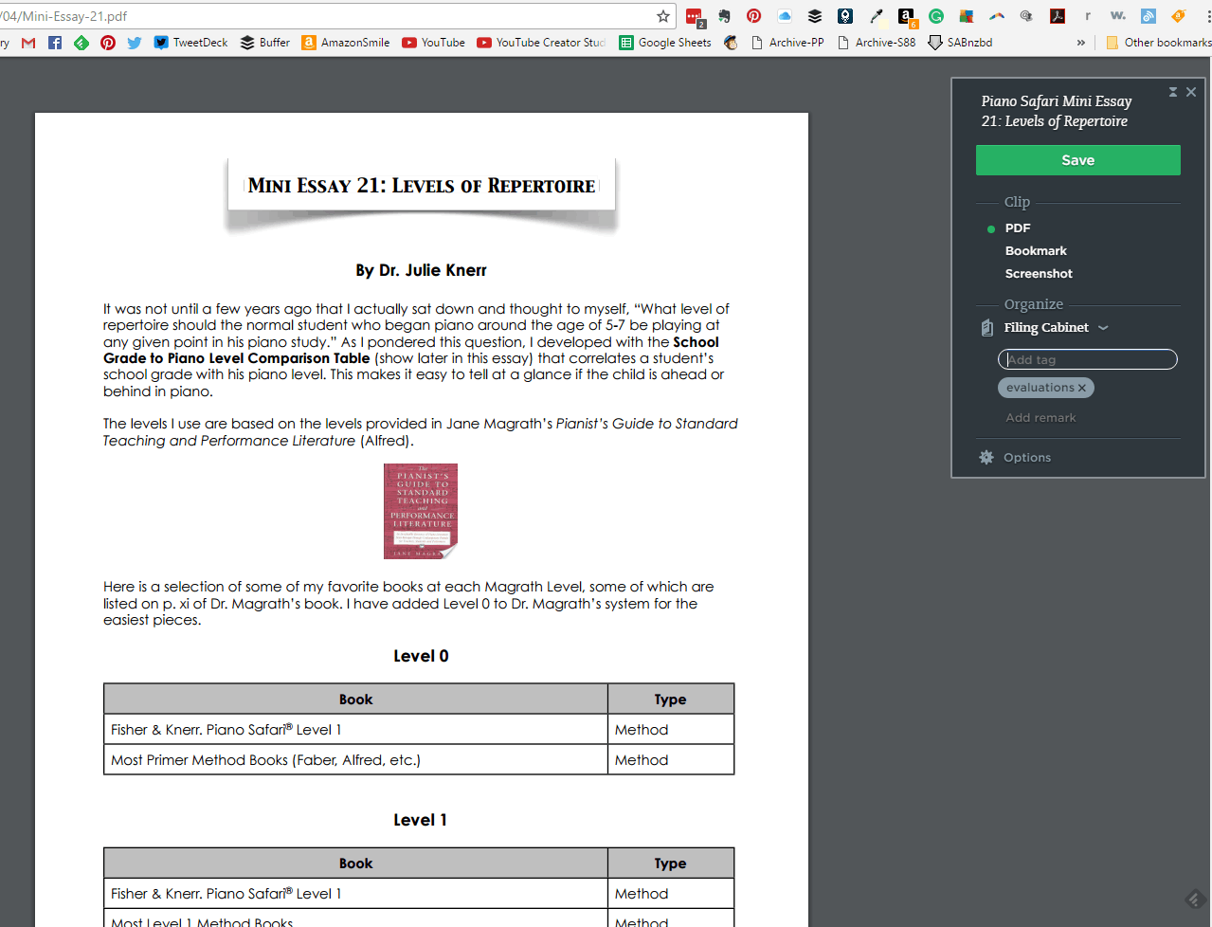Image resolution: width=1212 pixels, height=927 pixels.
Task: Open the Twitter bookmark icon
Action: (x=135, y=43)
